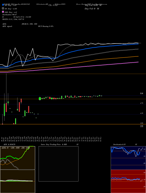Select the '200 Day - 4.2' label
The width and height of the screenshot is (146, 193).
click(11, 12)
